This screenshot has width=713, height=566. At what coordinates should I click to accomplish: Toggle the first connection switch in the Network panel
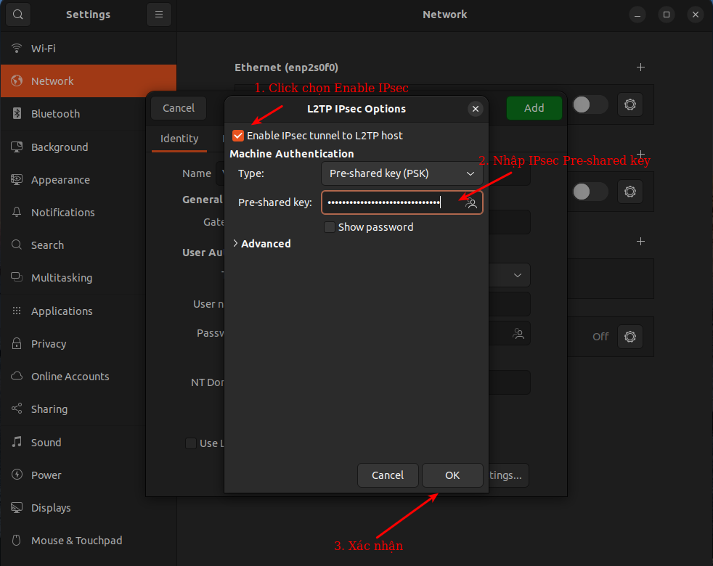pyautogui.click(x=590, y=104)
